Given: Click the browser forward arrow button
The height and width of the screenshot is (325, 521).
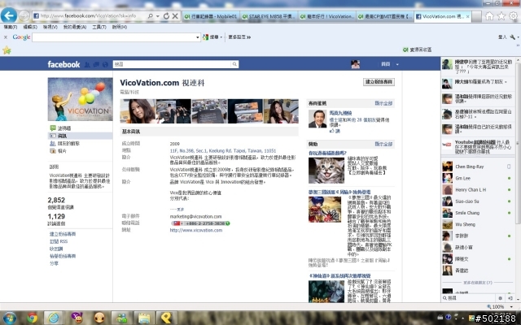Looking at the screenshot, I should (24, 15).
